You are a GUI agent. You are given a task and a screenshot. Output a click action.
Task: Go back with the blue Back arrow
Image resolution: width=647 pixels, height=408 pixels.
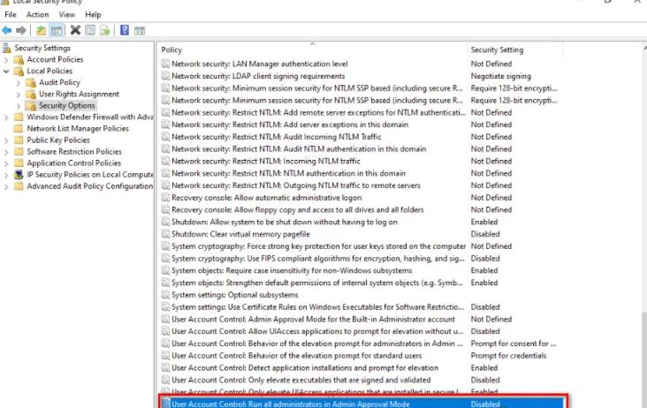[x=6, y=30]
